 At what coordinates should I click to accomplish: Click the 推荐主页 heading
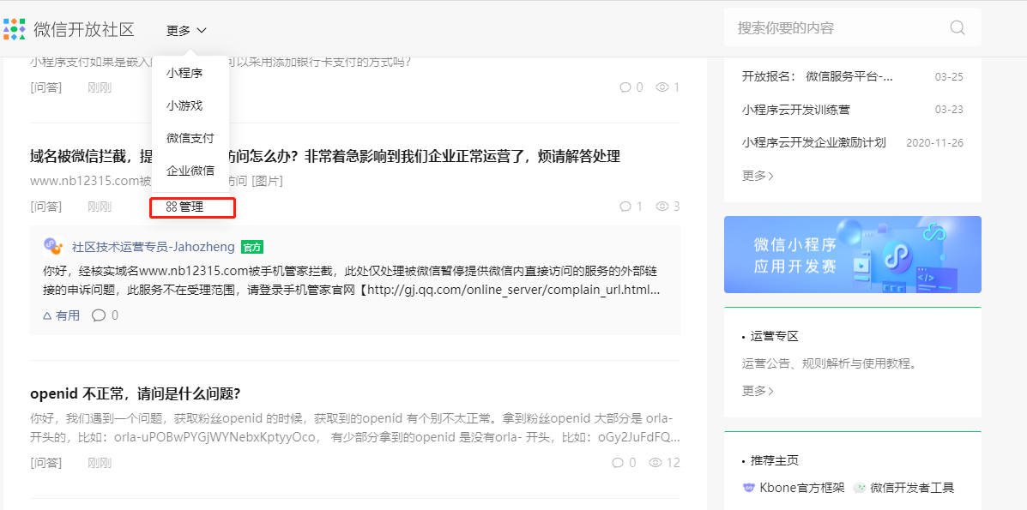(x=775, y=460)
